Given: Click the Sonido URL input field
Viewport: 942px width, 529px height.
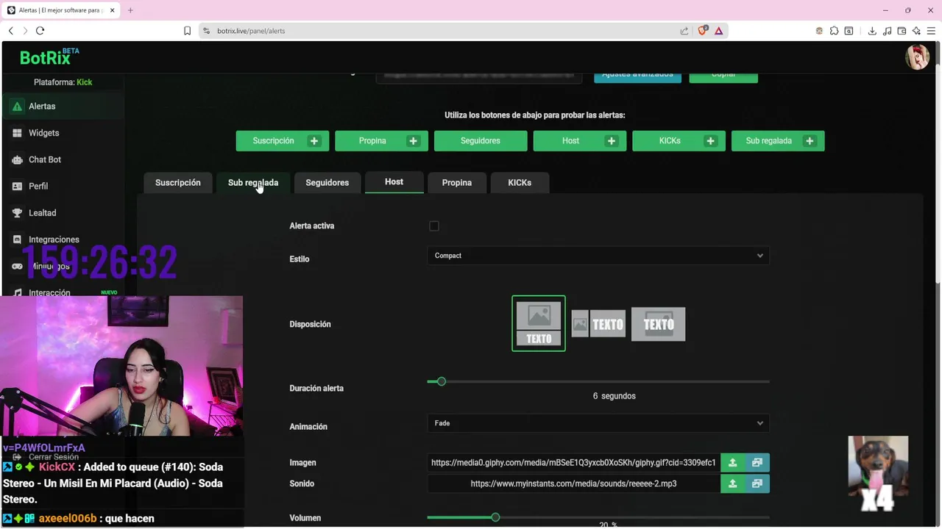Looking at the screenshot, I should point(573,483).
